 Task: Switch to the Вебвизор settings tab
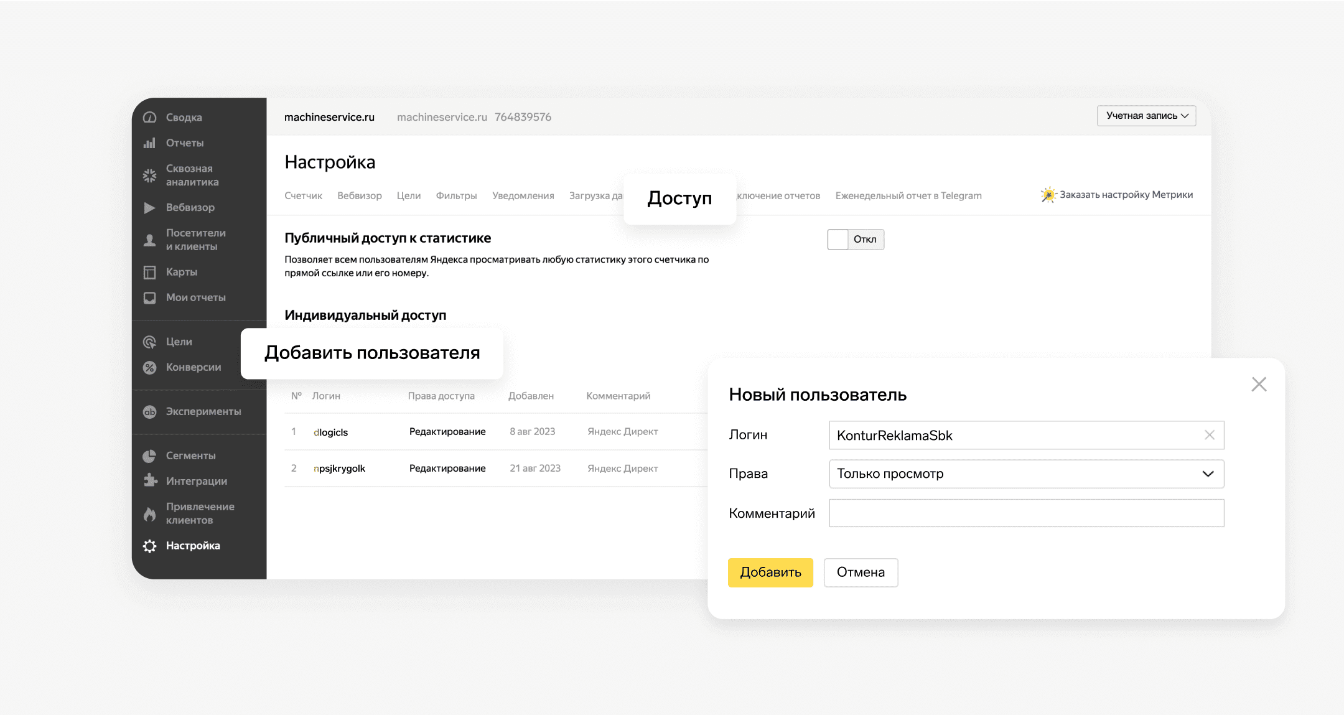click(360, 195)
